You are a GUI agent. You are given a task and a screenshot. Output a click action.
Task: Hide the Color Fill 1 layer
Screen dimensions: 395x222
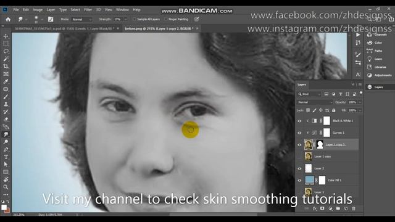(299, 180)
